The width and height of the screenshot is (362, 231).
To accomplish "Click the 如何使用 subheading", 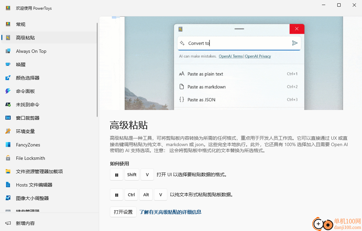I will click(x=119, y=164).
